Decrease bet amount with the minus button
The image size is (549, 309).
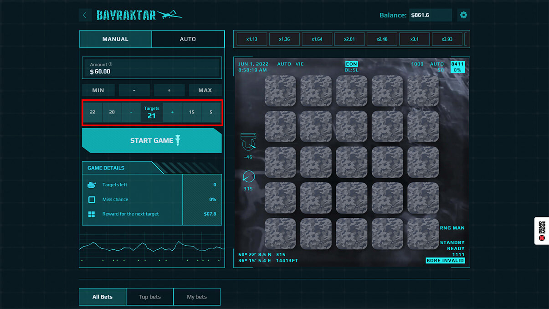click(x=134, y=90)
